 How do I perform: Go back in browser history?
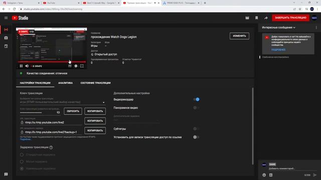coord(4,9)
